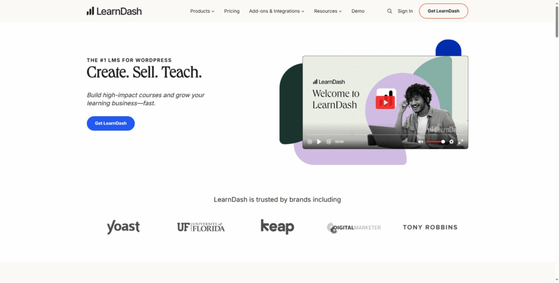This screenshot has height=283, width=559.
Task: Rewind video 10 seconds
Action: (x=310, y=142)
